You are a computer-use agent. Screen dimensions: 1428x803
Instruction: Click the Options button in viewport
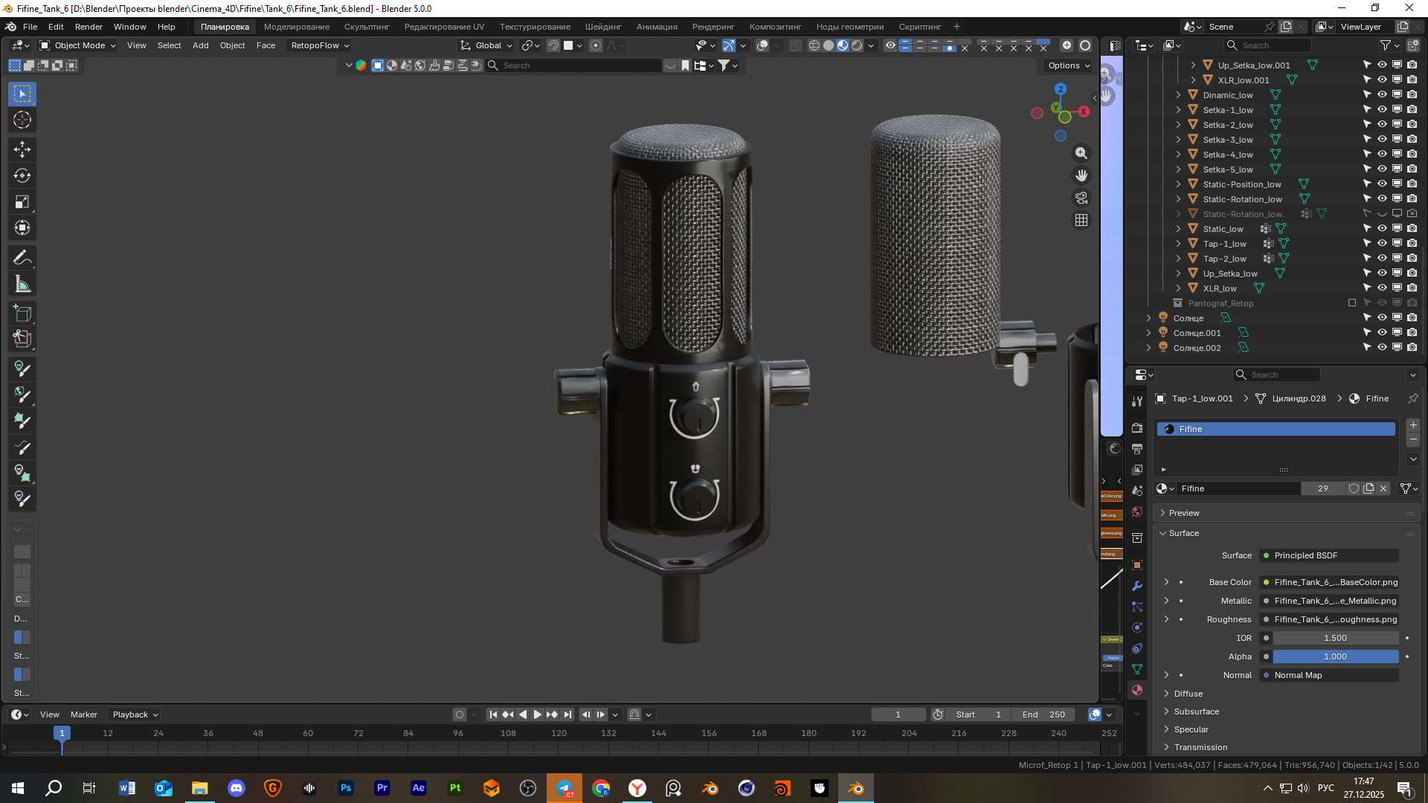click(1069, 65)
